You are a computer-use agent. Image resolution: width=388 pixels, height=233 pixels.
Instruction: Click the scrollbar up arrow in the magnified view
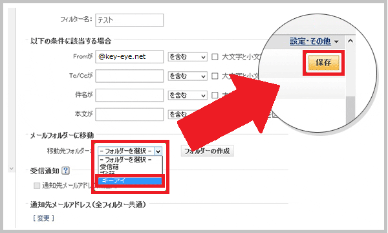(x=350, y=41)
